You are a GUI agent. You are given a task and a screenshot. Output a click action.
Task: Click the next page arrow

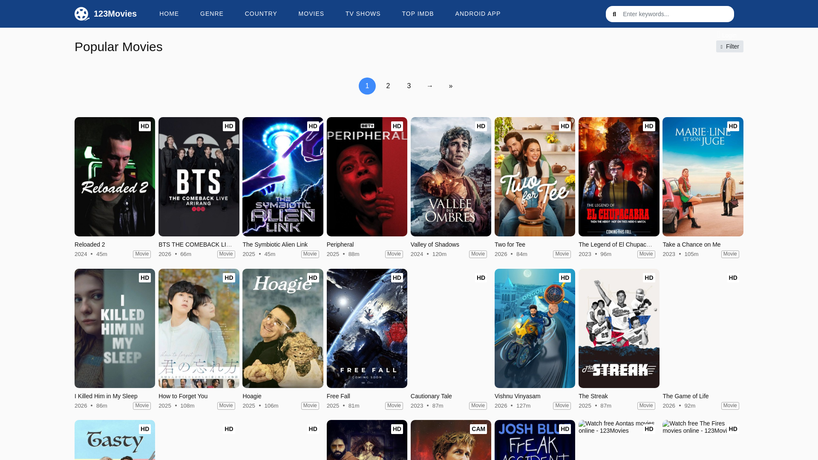pos(430,86)
